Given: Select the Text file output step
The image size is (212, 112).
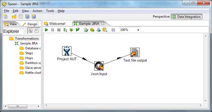Looking at the screenshot, I should point(135,52).
